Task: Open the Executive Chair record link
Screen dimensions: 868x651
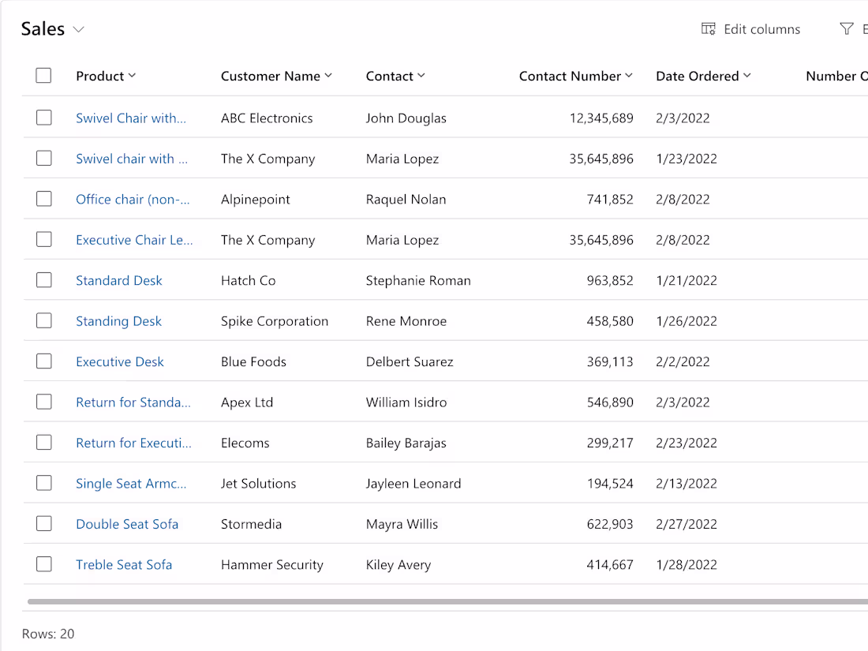Action: click(x=136, y=239)
